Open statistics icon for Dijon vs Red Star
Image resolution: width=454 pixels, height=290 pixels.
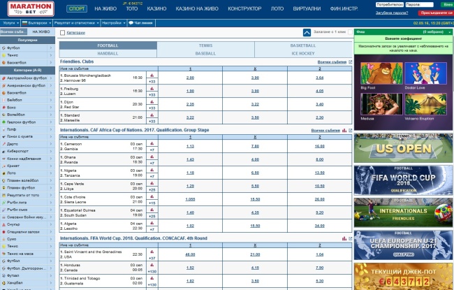tap(152, 102)
